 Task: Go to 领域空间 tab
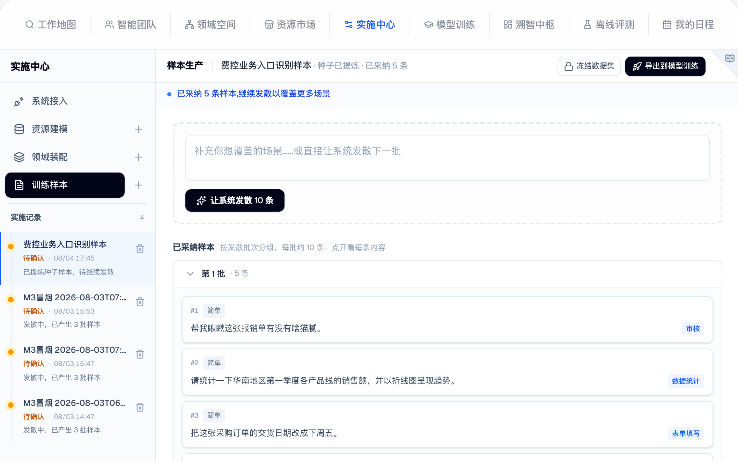point(210,24)
